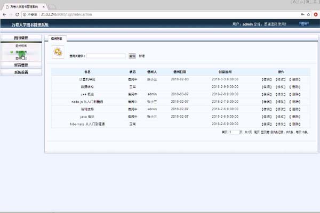This screenshot has width=320, height=213.
Task: Click the gear icon above the borrow list
Action: 58,52
